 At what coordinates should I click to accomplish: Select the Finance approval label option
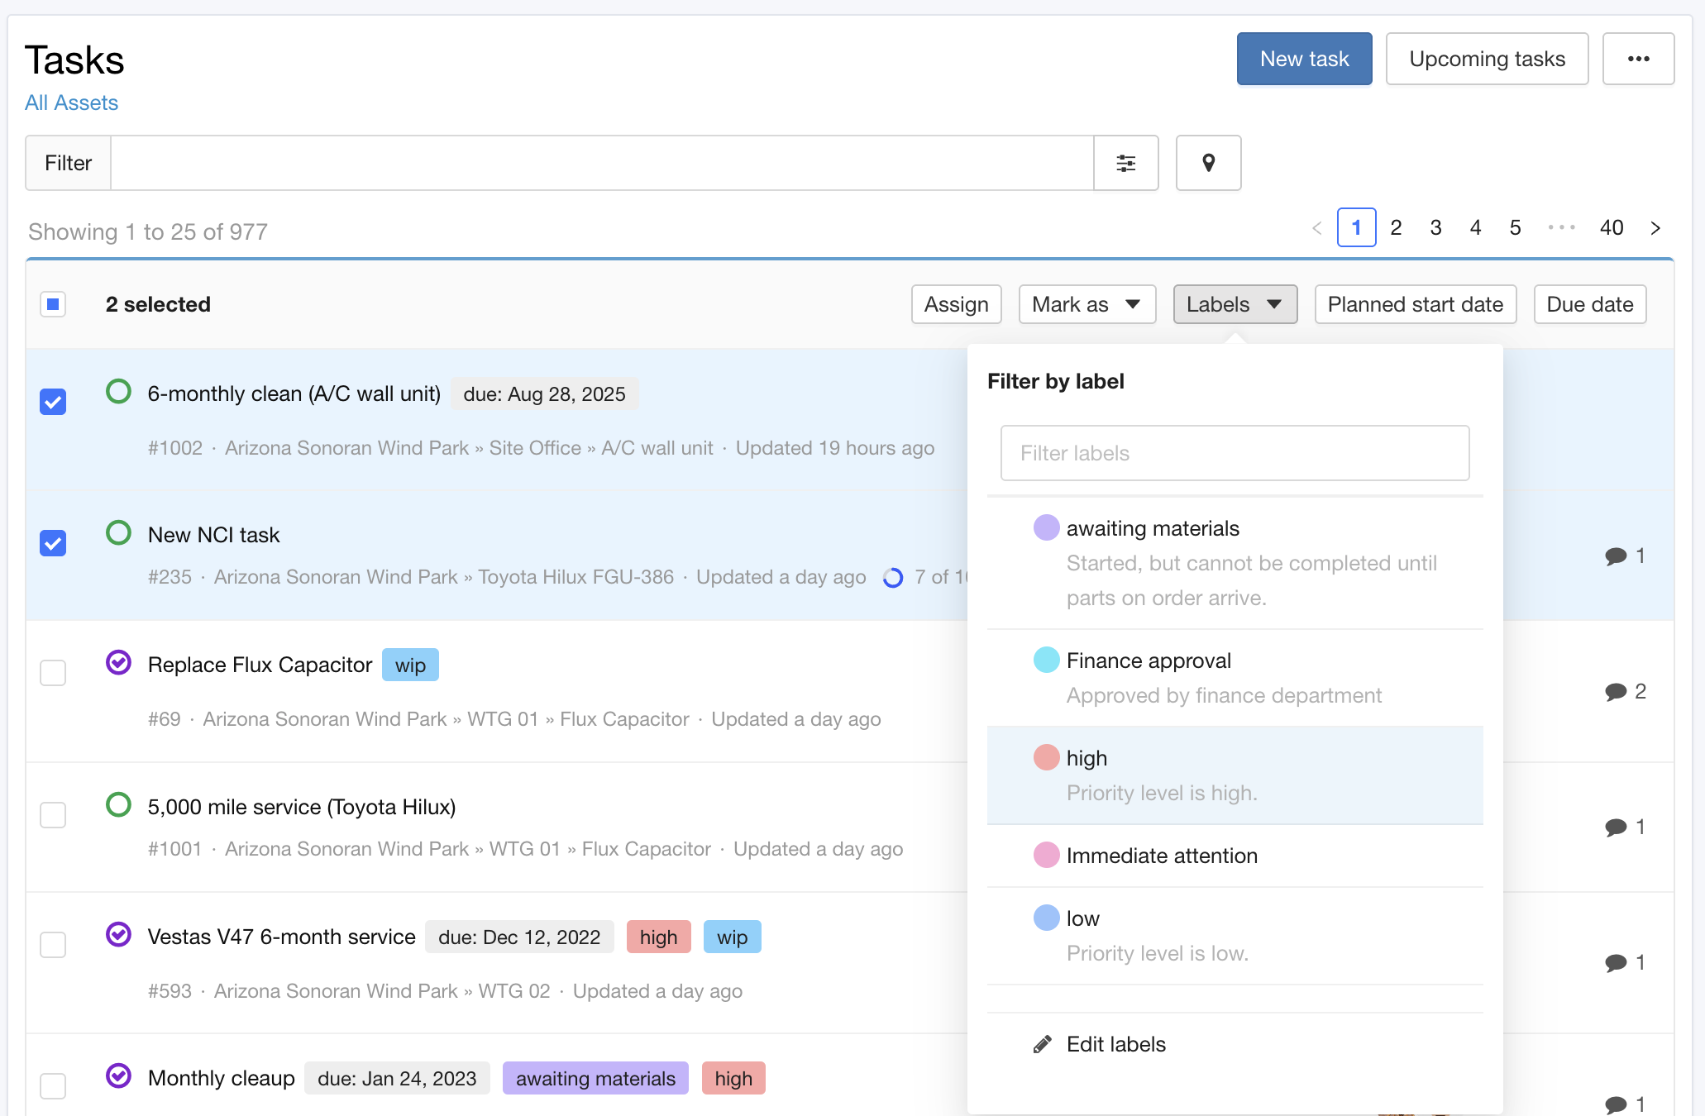click(x=1235, y=678)
